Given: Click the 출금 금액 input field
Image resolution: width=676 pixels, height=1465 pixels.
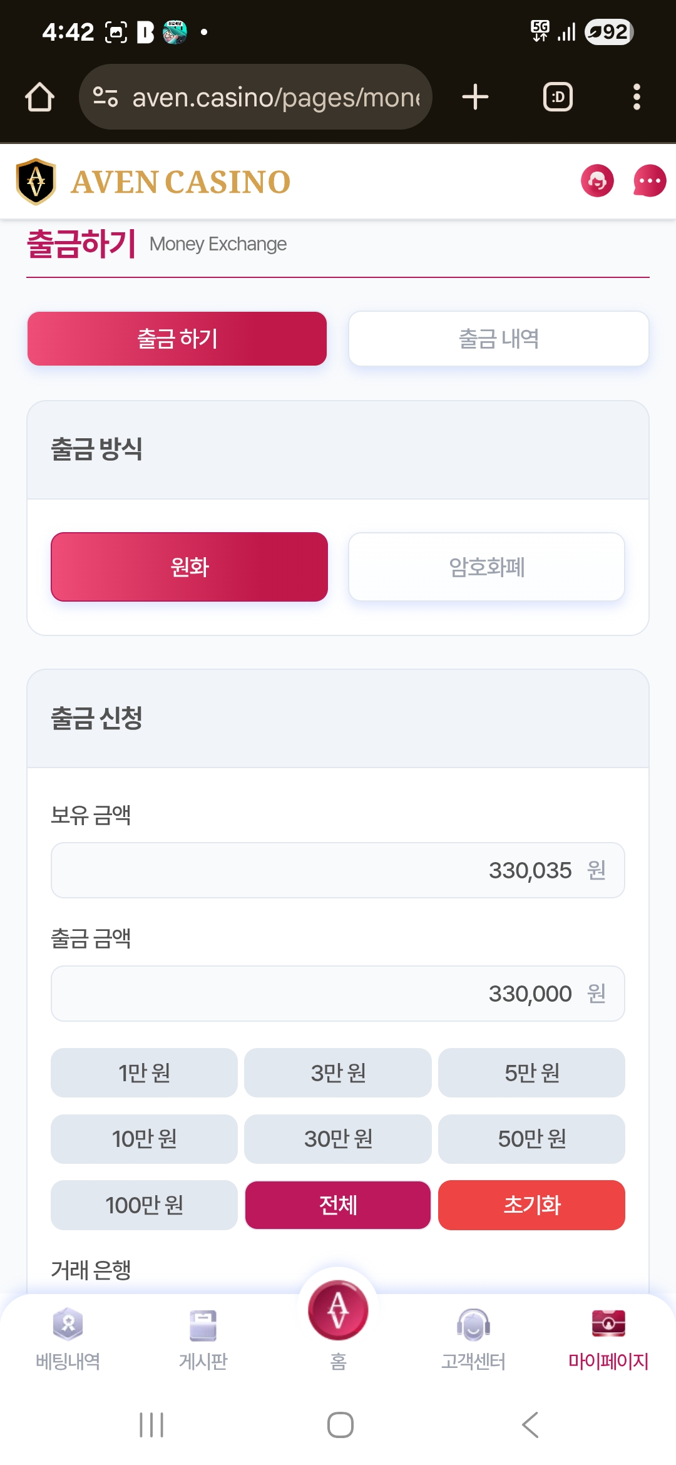Looking at the screenshot, I should point(338,994).
